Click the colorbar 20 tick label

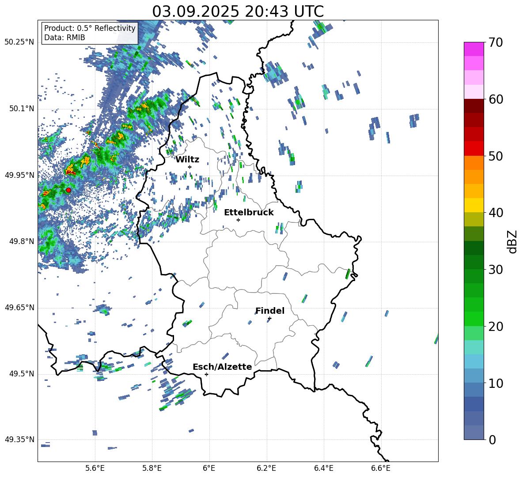496,327
